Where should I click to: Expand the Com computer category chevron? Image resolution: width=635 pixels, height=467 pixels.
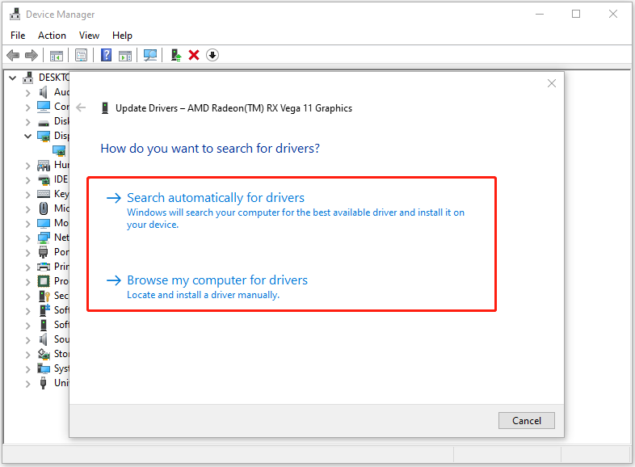point(27,107)
